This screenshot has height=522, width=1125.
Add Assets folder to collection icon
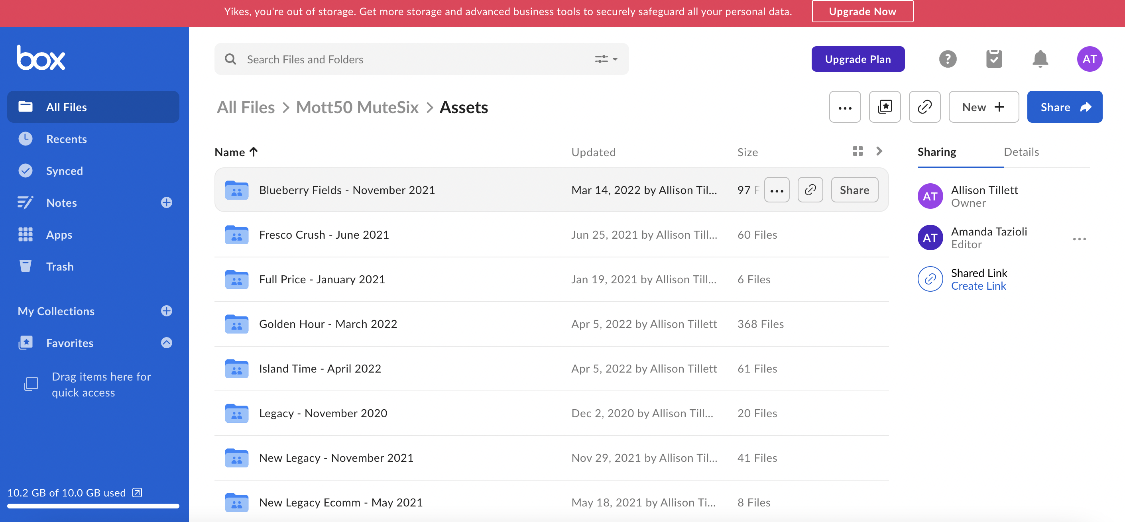click(x=884, y=107)
